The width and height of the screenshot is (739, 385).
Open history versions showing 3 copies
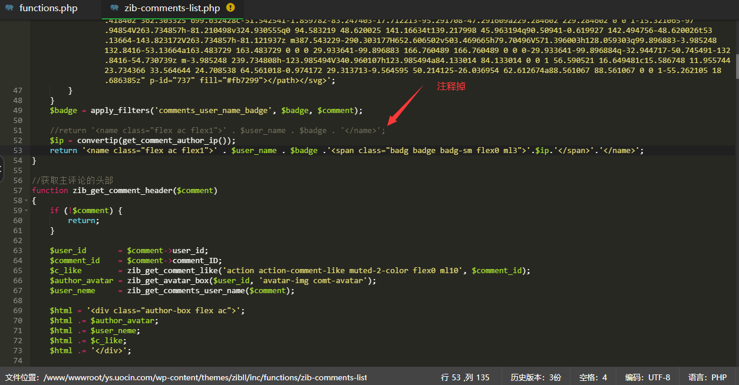(x=536, y=377)
